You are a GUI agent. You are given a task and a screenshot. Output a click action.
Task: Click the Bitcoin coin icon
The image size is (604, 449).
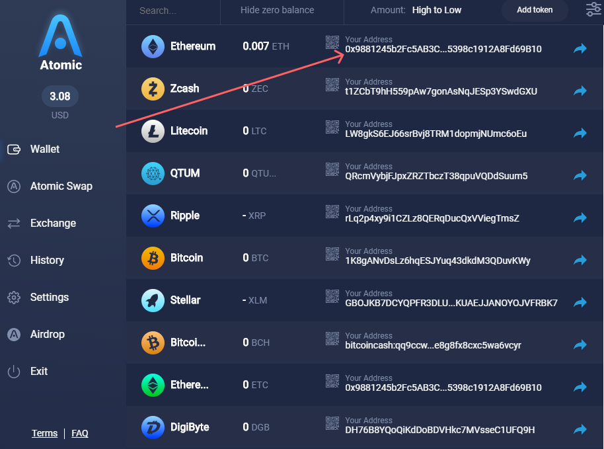153,258
